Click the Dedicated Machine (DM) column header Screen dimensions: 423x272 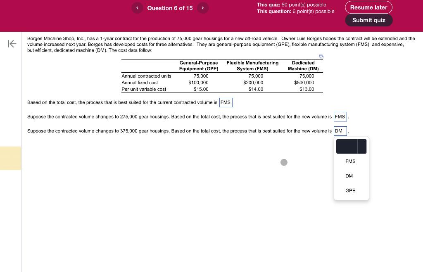(303, 66)
